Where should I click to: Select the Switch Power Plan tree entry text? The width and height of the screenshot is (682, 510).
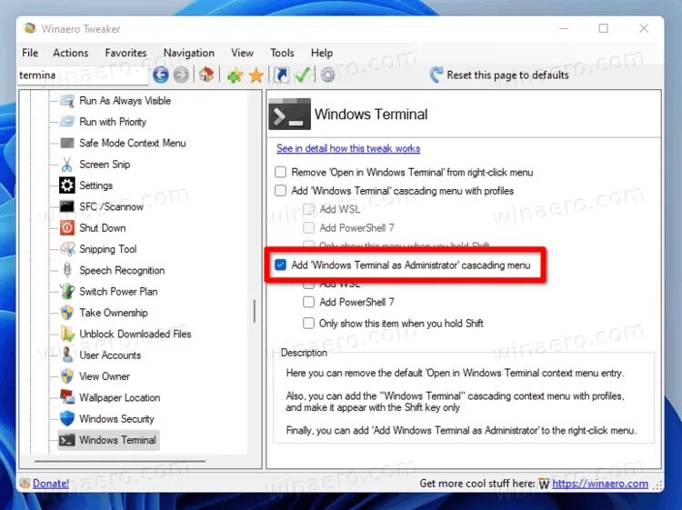click(118, 291)
